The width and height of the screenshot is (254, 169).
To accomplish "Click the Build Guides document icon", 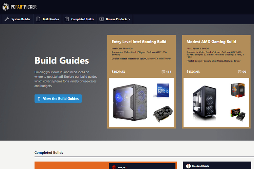I will click(x=38, y=19).
